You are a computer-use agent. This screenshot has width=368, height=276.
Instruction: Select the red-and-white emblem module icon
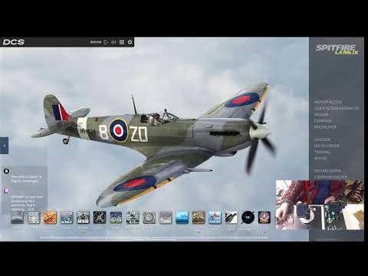pos(264,218)
